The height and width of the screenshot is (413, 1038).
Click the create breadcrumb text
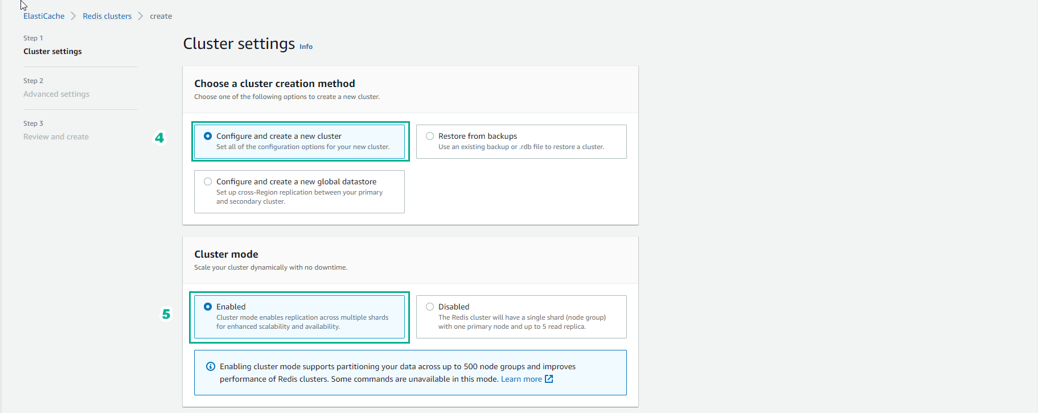[x=161, y=16]
